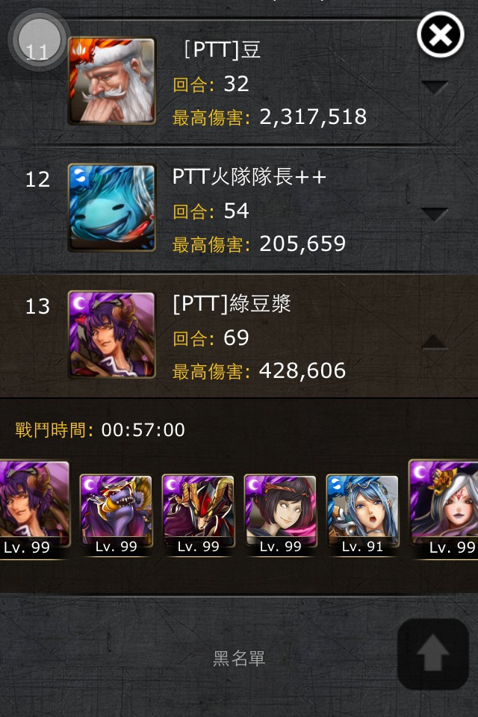Tap the Santa avatar of [PTT]豆

(x=111, y=81)
